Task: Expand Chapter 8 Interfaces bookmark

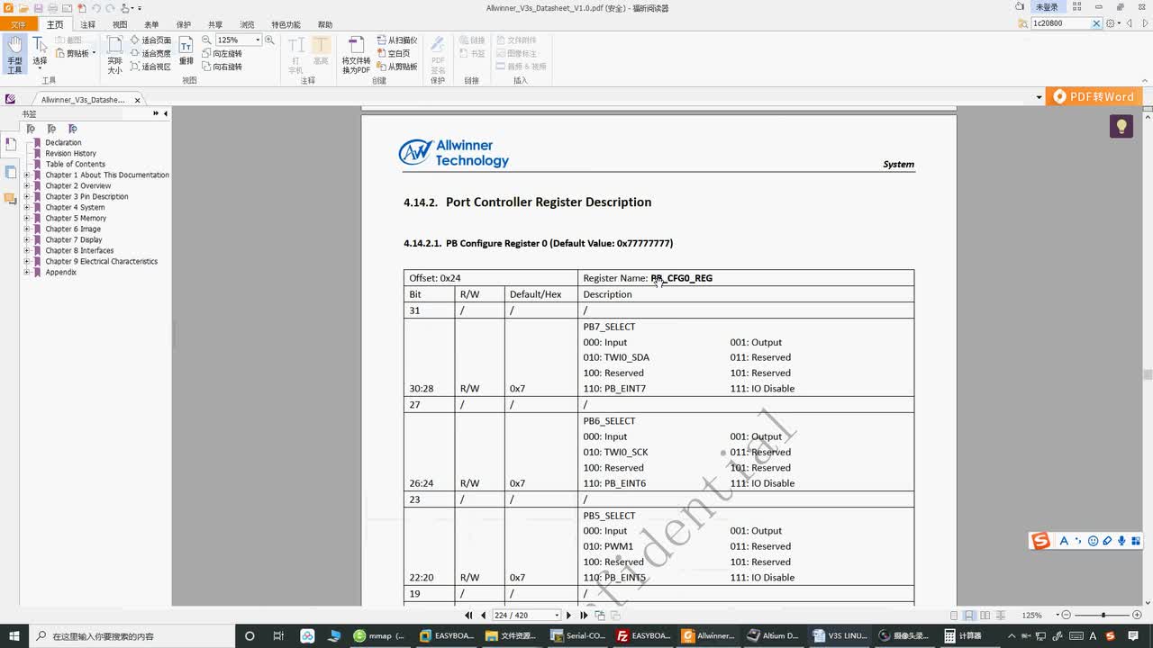Action: coord(26,250)
